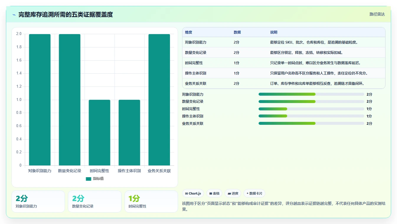The height and width of the screenshot is (224, 397).
Task: Select the 数量变化记录 table row name
Action: 196,53
